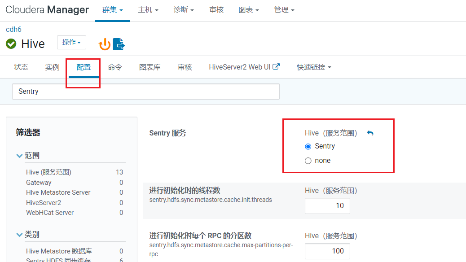This screenshot has width=466, height=262.
Task: Open the 图表 dropdown menu
Action: (249, 10)
